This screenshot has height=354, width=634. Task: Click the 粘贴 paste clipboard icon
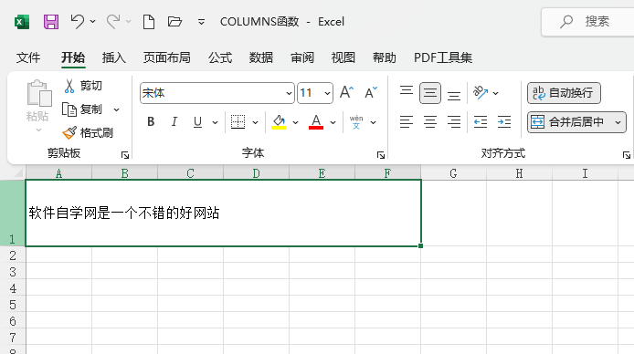38,93
